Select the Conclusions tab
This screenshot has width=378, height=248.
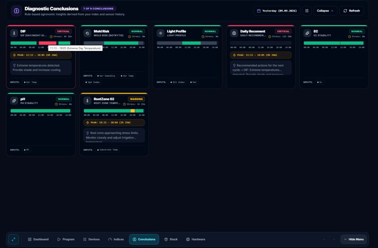pyautogui.click(x=144, y=239)
